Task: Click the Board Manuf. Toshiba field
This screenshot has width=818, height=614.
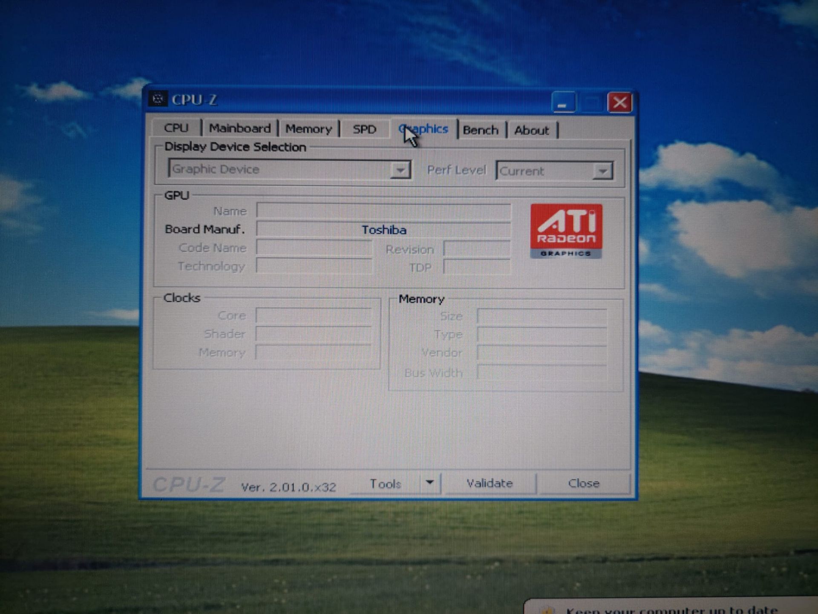Action: (x=383, y=230)
